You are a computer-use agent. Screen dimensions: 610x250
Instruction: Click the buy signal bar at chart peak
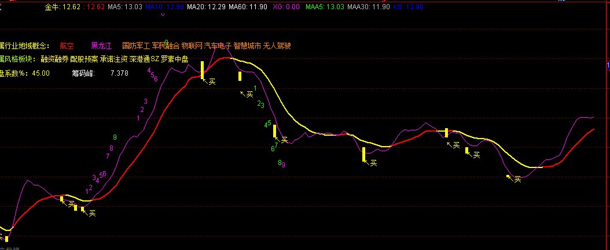[203, 69]
